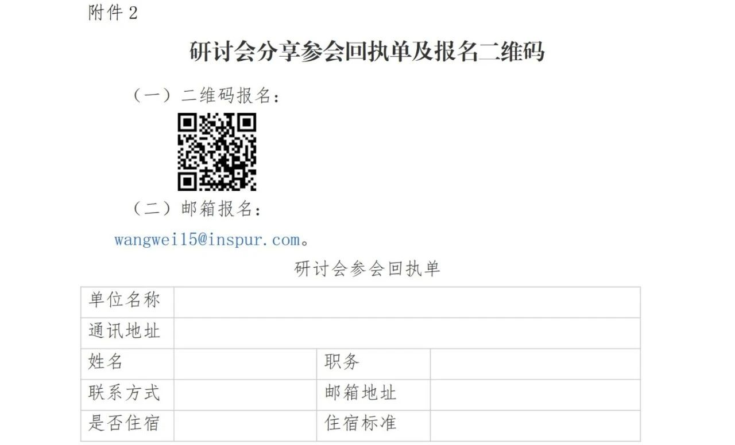The width and height of the screenshot is (735, 445).
Task: Click the main title 研讨会分享参会回执单及报名二维码
Action: [367, 52]
